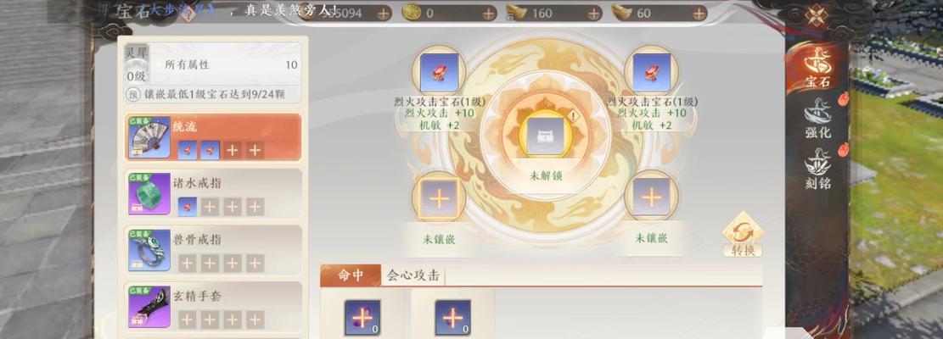Viewport: 943px width, 339px height.
Task: Open the 宝石 gem sidebar icon
Action: point(818,65)
